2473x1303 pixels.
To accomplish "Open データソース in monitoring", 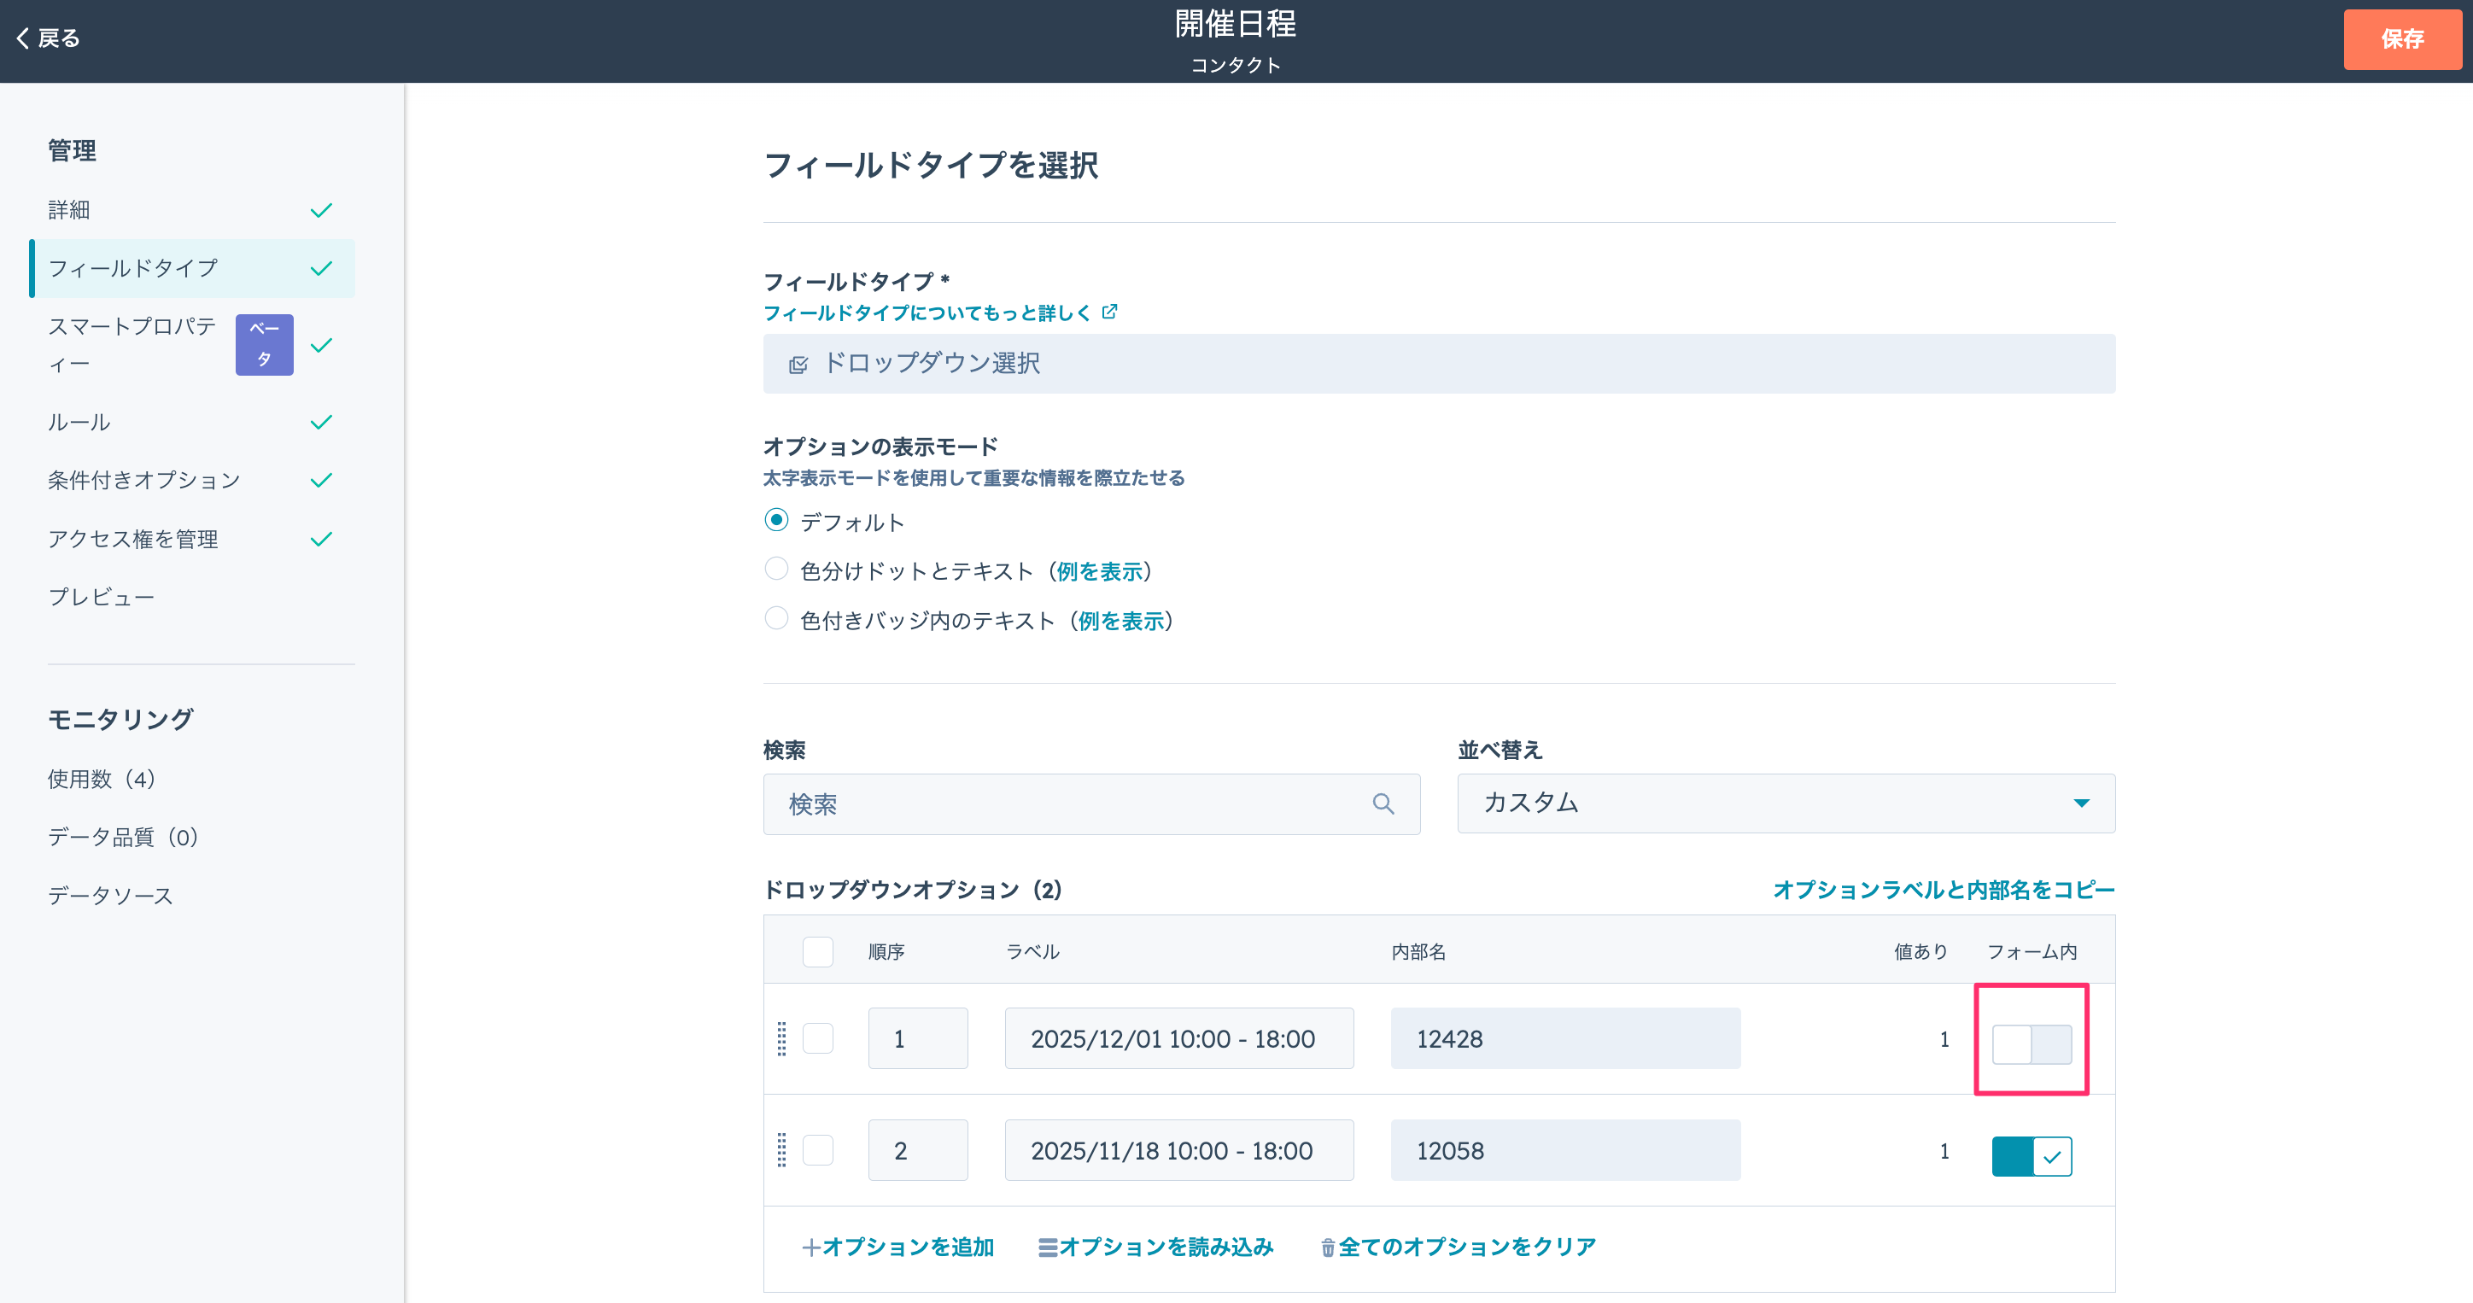I will 110,896.
